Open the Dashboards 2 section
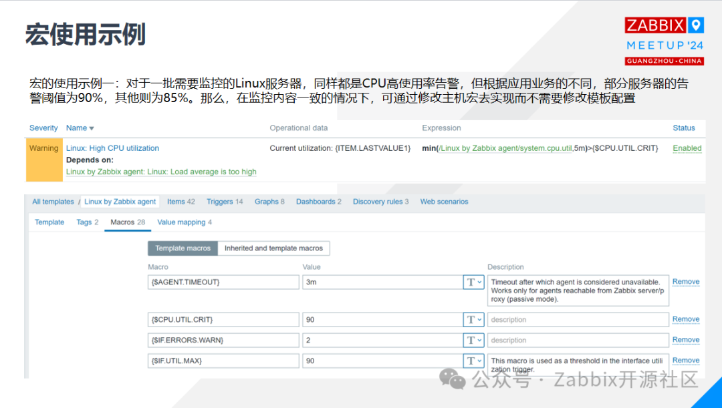 point(319,202)
